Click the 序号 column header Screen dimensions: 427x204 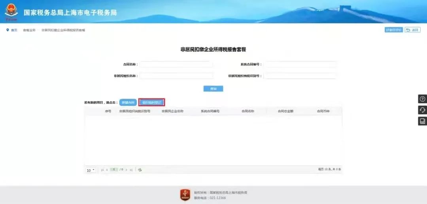(x=108, y=111)
